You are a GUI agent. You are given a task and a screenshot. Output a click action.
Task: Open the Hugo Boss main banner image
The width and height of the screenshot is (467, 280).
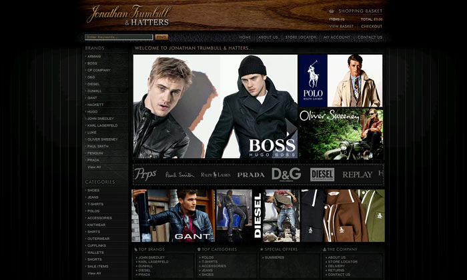[215, 106]
